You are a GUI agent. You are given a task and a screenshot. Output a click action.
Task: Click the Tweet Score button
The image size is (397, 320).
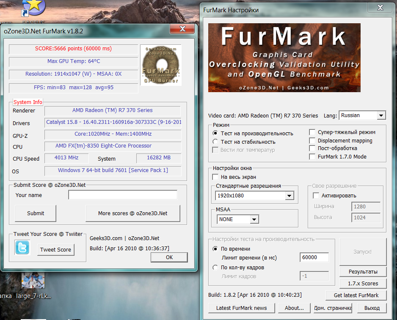coord(55,249)
